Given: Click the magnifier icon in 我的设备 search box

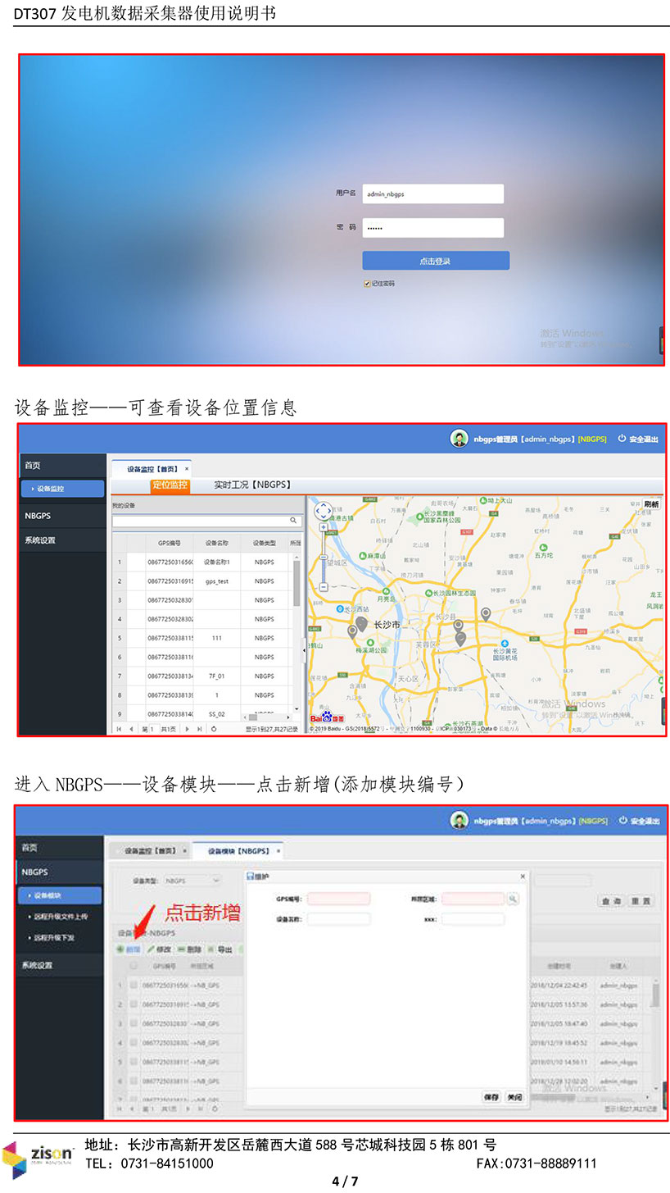Looking at the screenshot, I should click(293, 521).
